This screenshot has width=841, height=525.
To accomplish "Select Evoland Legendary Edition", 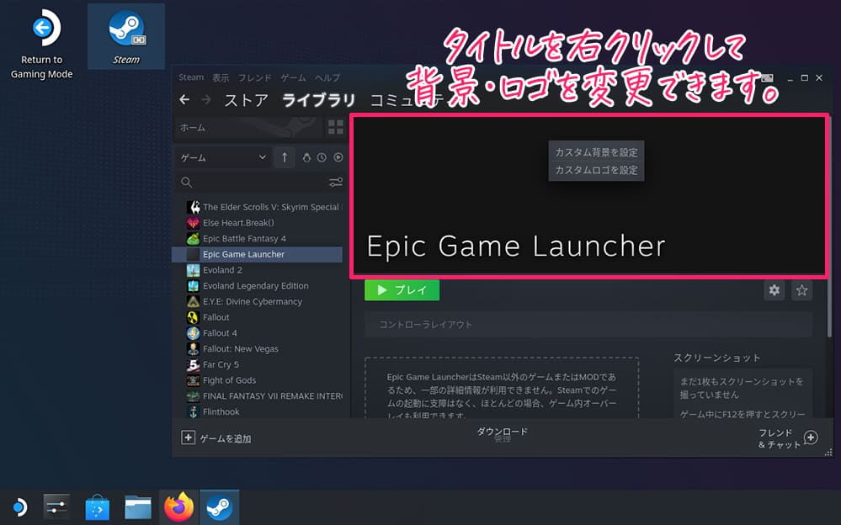I will click(257, 286).
